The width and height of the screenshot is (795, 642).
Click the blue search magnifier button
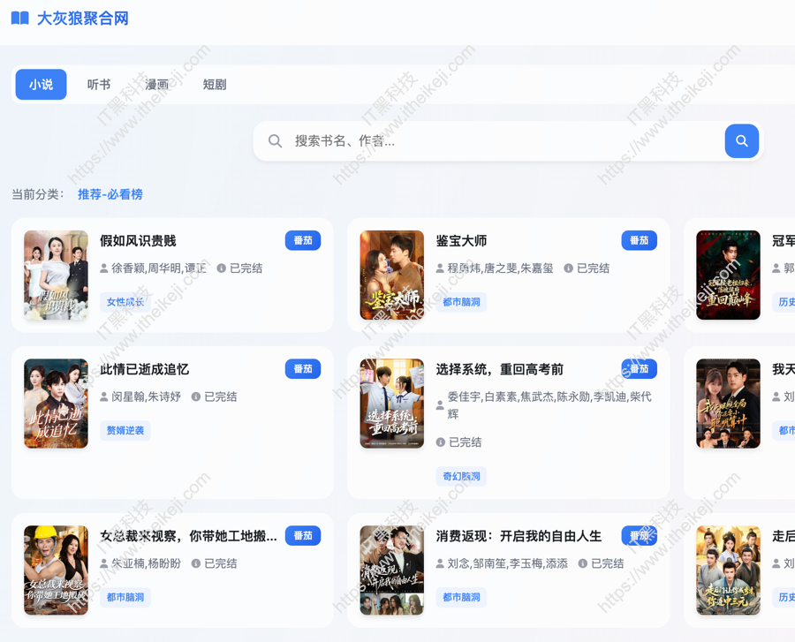point(741,140)
